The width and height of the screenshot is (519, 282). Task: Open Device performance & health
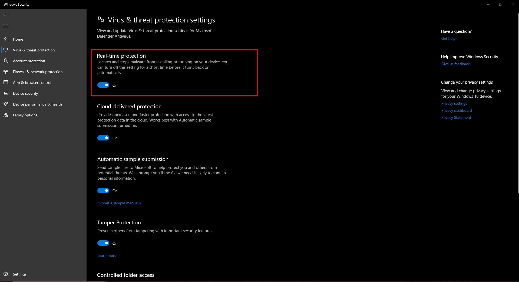tap(43, 104)
